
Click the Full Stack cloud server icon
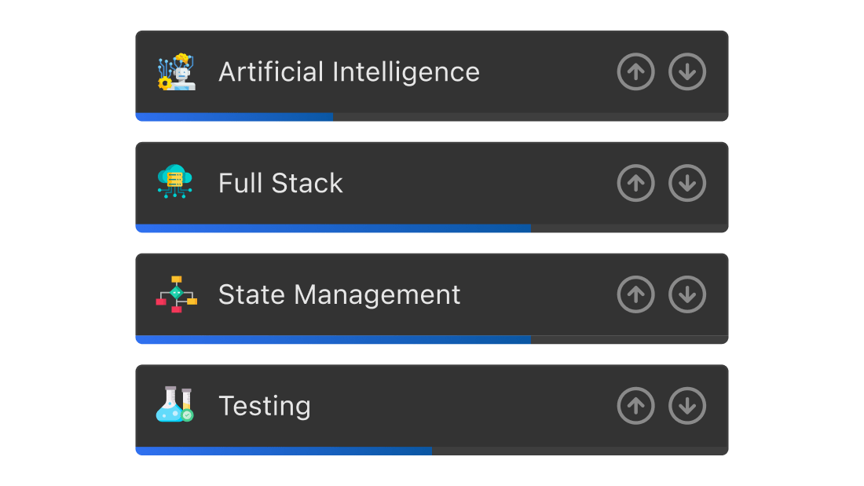[175, 182]
